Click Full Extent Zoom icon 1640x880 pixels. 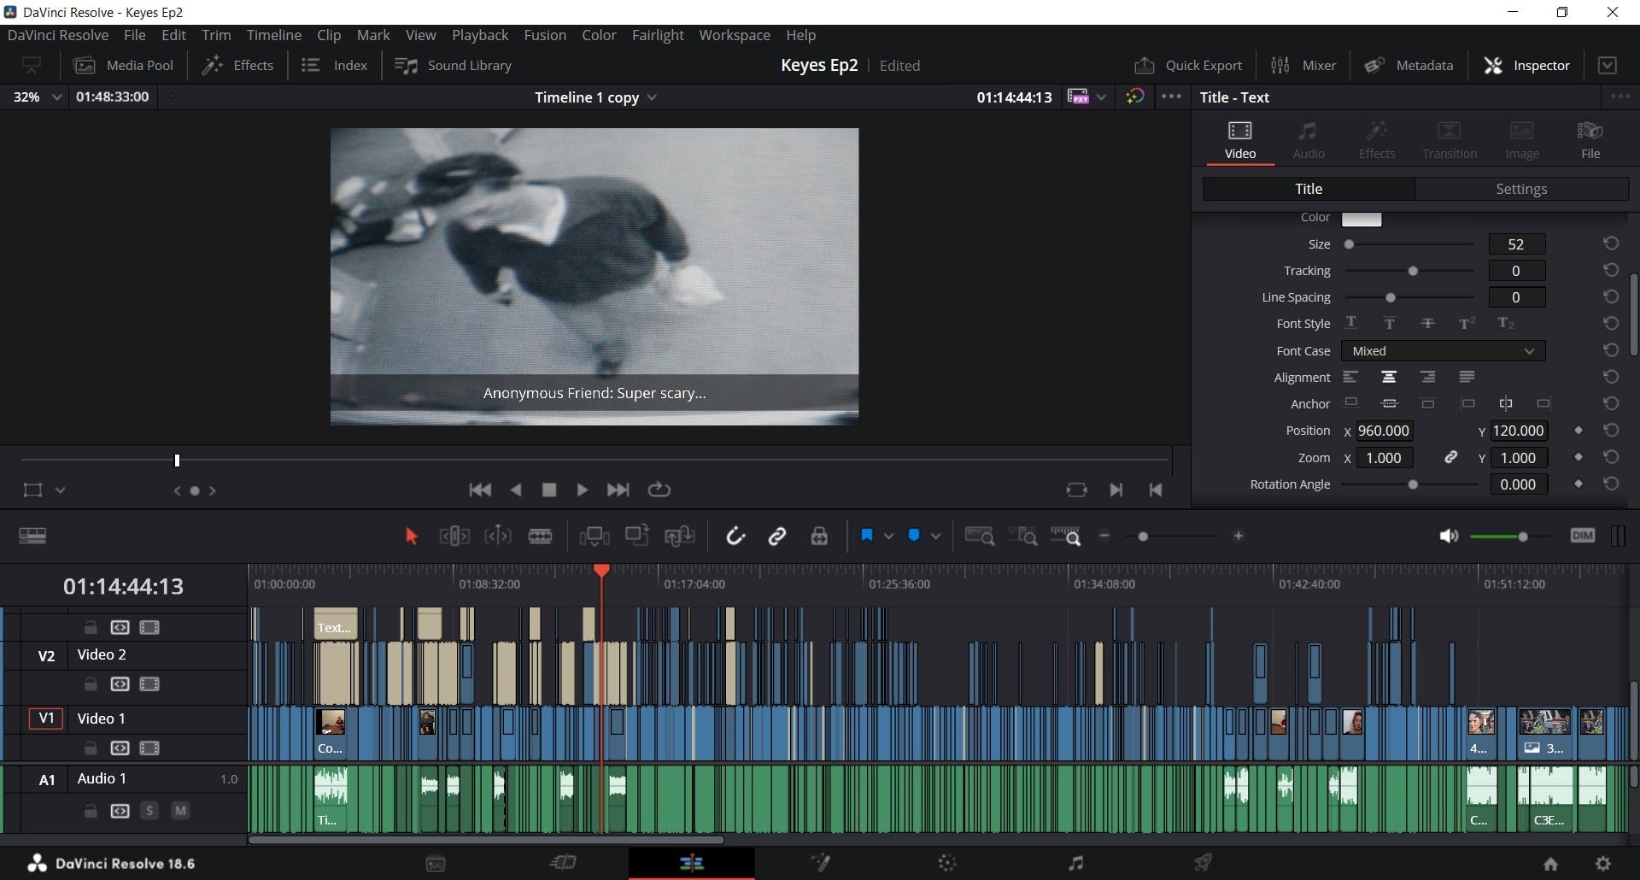pos(980,537)
